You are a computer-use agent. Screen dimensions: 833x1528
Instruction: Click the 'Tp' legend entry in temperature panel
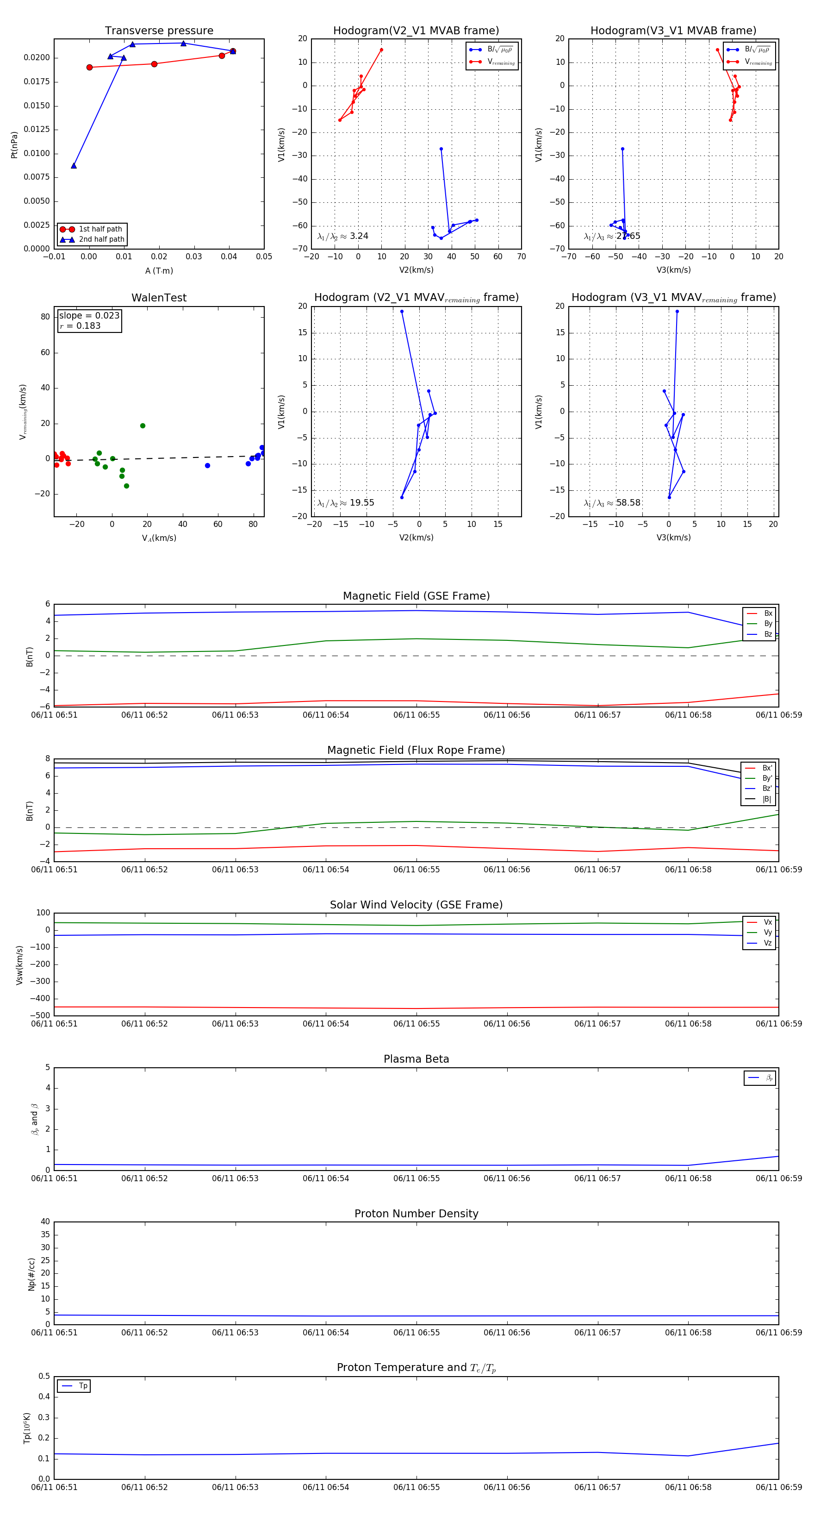pos(74,1386)
